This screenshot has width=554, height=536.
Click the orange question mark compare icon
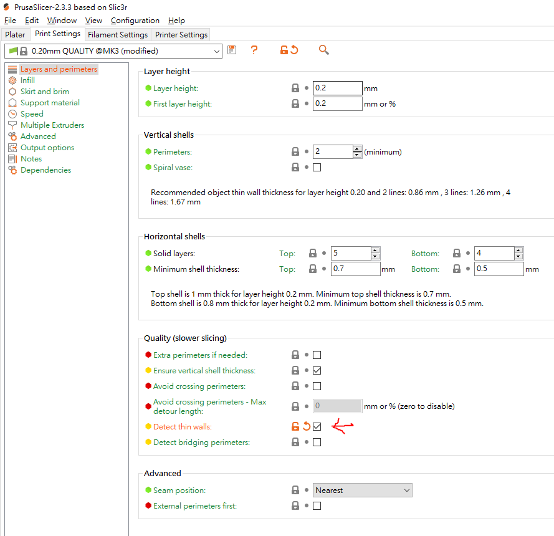pyautogui.click(x=254, y=50)
